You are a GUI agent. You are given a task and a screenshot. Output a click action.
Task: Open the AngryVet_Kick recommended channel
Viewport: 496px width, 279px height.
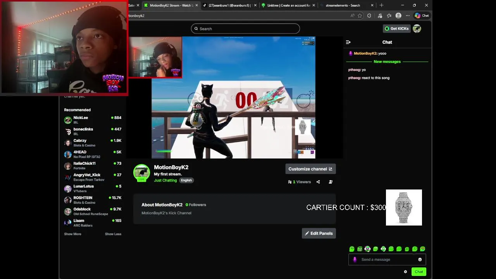pyautogui.click(x=93, y=177)
